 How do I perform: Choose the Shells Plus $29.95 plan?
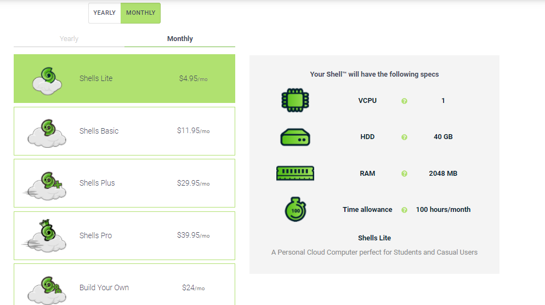(x=124, y=183)
